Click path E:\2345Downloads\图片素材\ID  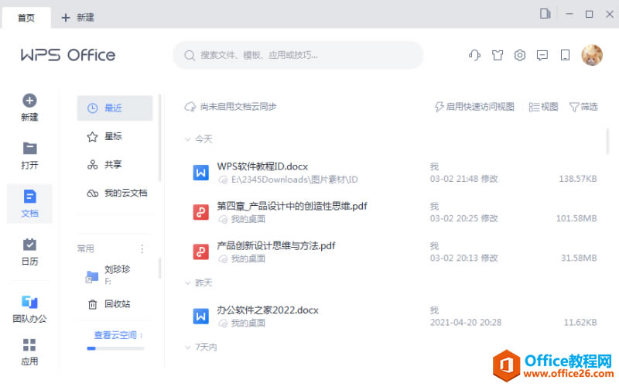pyautogui.click(x=295, y=180)
